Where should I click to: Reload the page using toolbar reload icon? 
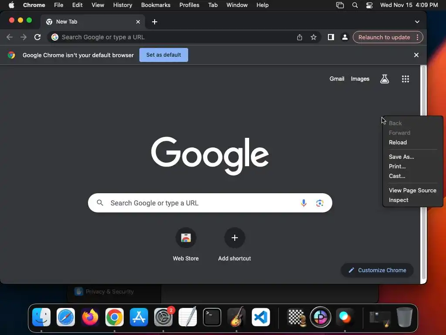tap(37, 37)
